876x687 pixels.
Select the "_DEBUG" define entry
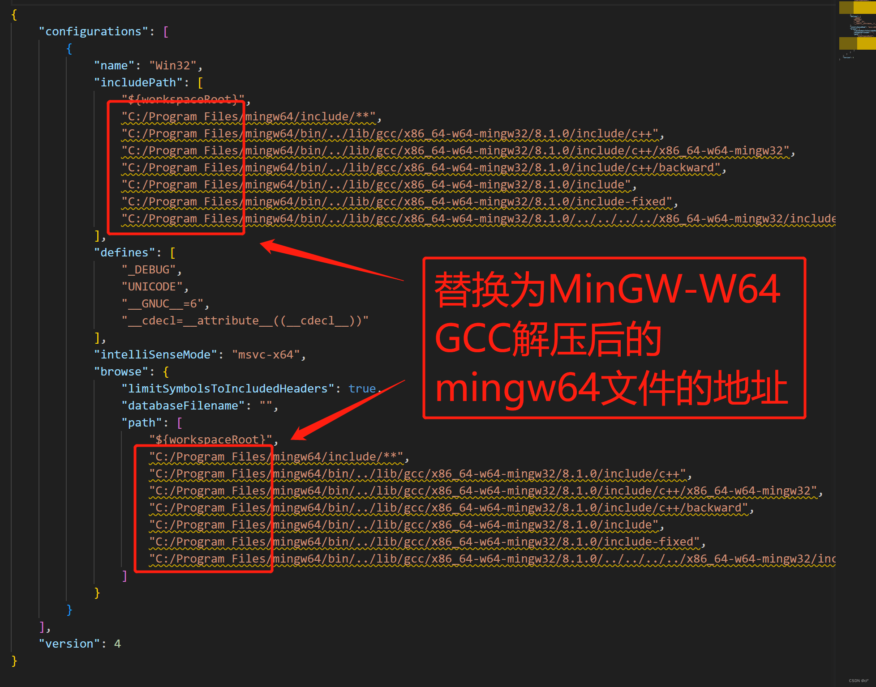(x=150, y=269)
